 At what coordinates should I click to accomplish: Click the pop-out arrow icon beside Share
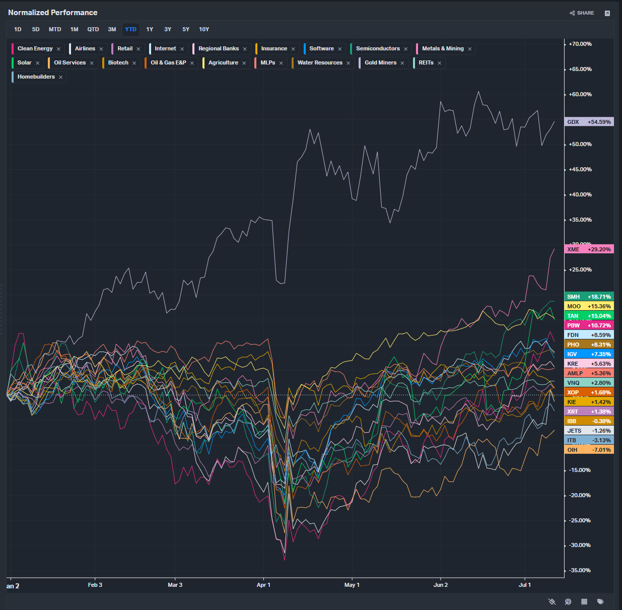[x=607, y=13]
